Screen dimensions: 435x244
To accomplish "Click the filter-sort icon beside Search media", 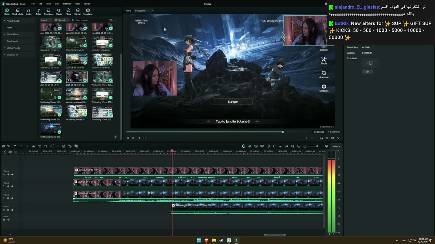I will [x=111, y=20].
